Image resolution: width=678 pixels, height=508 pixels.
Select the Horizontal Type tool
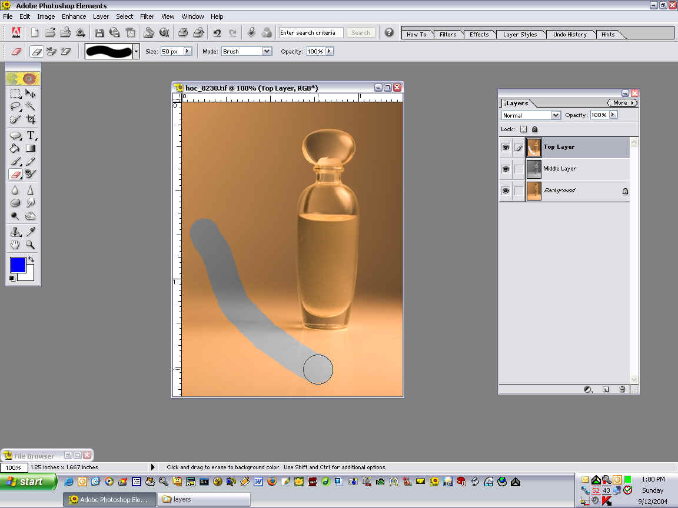[31, 135]
